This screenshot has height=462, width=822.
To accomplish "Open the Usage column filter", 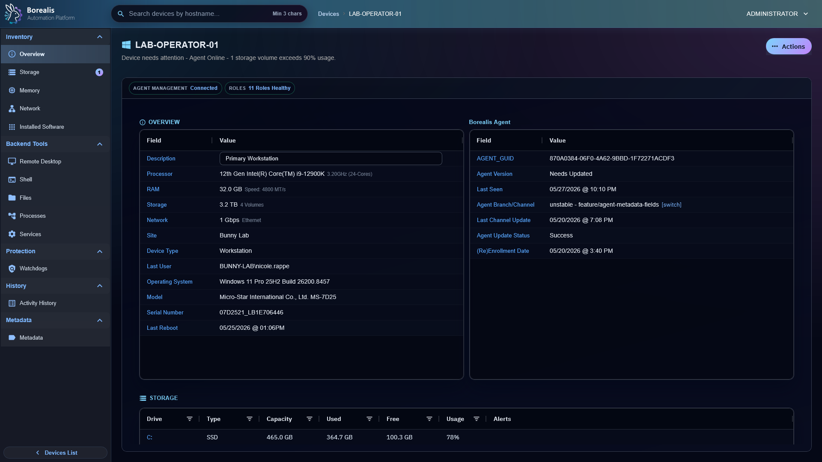I will point(477,419).
